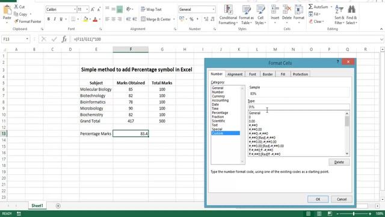The height and width of the screenshot is (217, 385).
Task: Click the Clear eraser icon
Action: [311, 22]
